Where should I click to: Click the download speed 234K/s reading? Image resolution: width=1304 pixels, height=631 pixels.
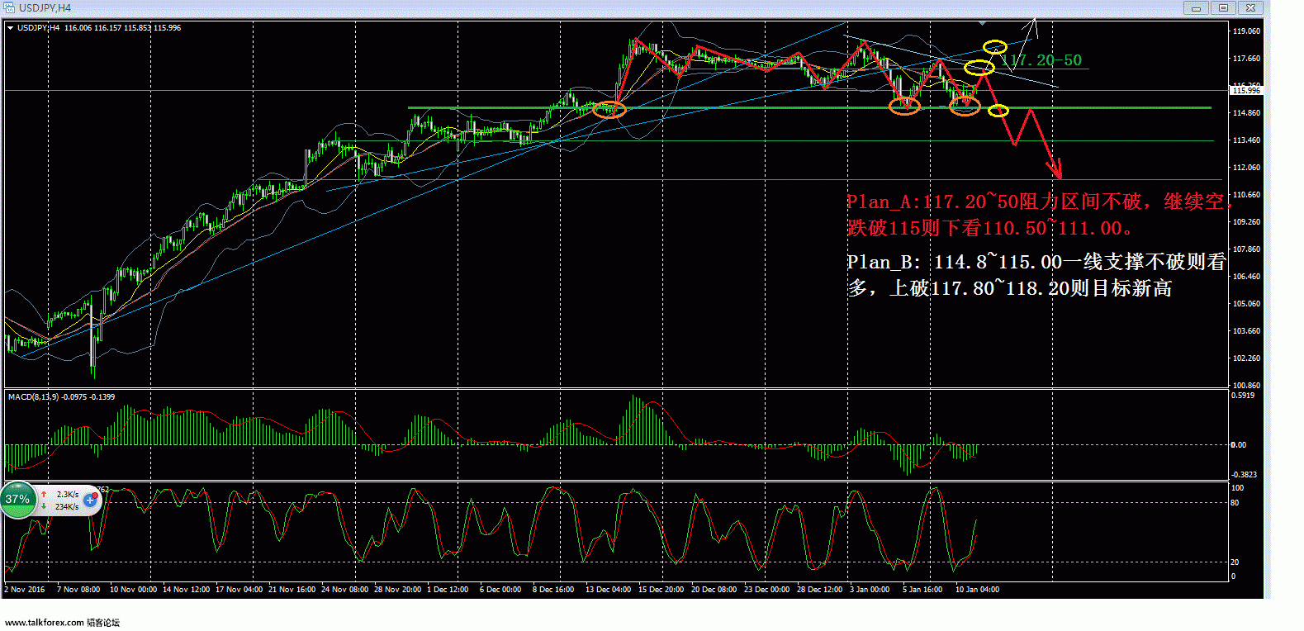point(68,506)
